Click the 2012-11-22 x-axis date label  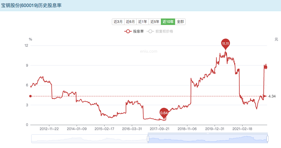[x=49, y=129]
